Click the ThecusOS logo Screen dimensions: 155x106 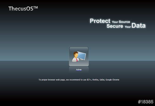click(23, 9)
